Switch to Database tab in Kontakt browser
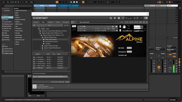Image resolution: width=182 pixels, height=102 pixels. [51, 22]
